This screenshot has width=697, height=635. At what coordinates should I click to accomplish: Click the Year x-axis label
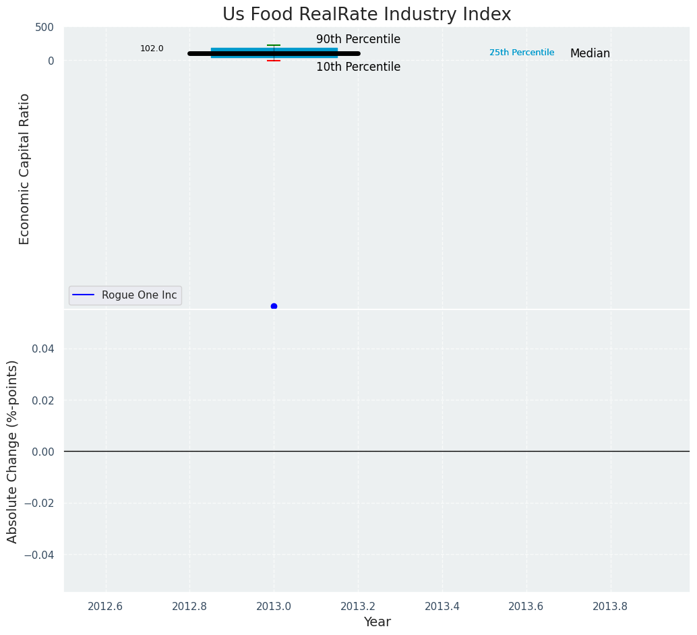tap(377, 622)
